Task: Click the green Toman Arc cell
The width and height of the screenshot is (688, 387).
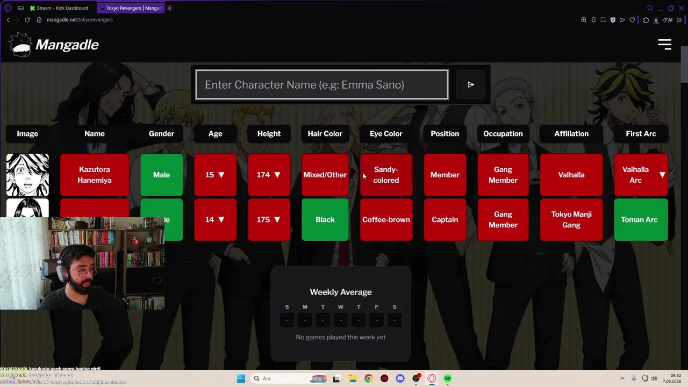Action: pyautogui.click(x=641, y=219)
